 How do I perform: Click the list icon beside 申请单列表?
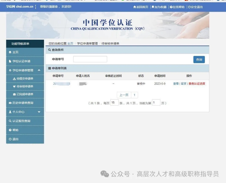click(50, 68)
